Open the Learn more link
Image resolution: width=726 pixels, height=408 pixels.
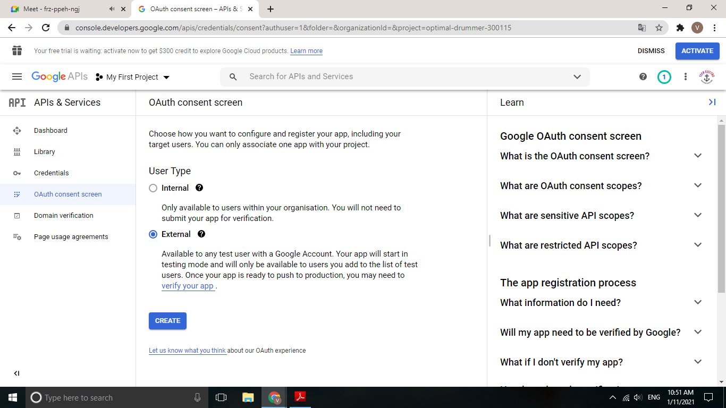tap(306, 51)
